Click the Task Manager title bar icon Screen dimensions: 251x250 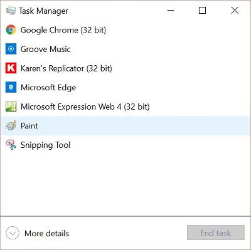click(11, 11)
